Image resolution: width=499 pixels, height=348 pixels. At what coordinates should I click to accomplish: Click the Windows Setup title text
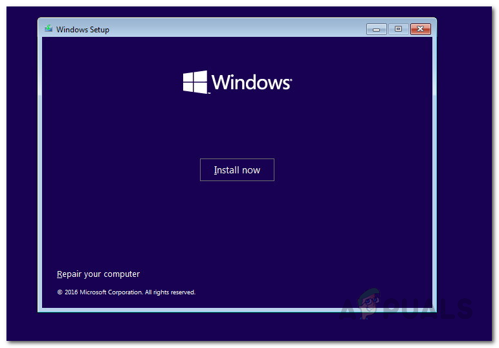pos(83,30)
